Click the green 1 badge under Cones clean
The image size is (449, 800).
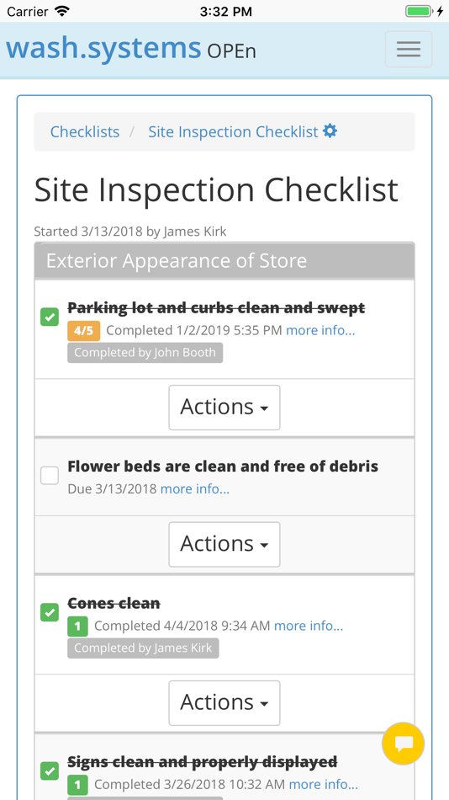pyautogui.click(x=77, y=626)
